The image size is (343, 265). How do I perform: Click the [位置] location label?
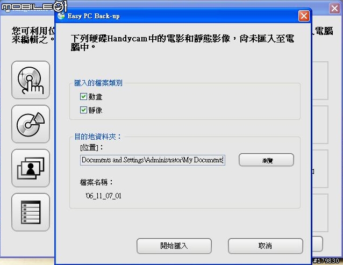point(91,148)
